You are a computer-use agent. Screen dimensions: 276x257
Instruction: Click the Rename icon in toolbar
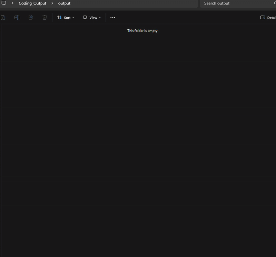[x=17, y=18]
